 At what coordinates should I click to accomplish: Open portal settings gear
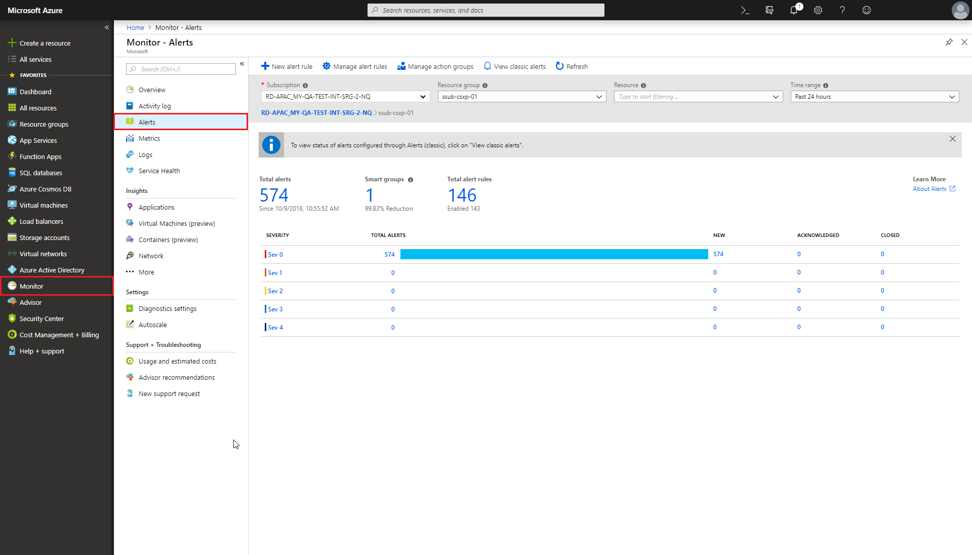pos(818,10)
